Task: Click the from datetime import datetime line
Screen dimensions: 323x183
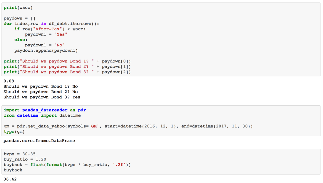Action: click(42, 115)
